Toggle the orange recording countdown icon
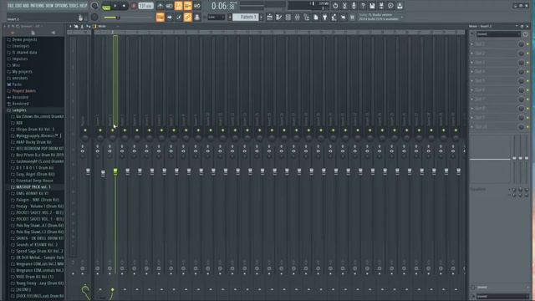Image resolution: width=535 pixels, height=301 pixels. click(178, 6)
